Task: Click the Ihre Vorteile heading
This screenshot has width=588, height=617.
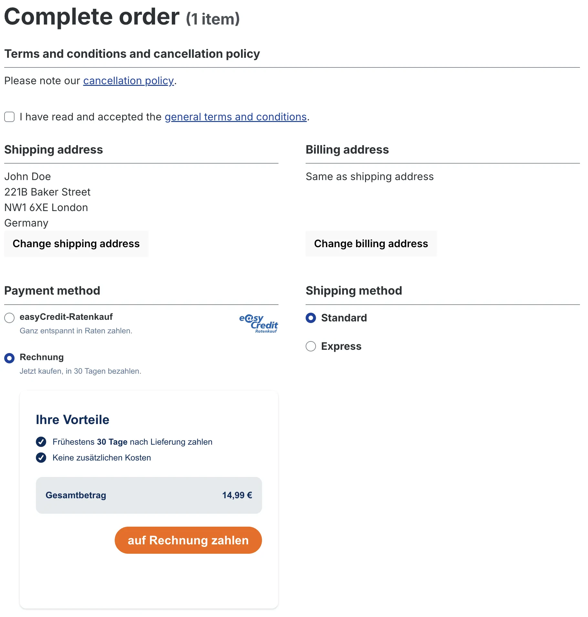Action: coord(73,420)
